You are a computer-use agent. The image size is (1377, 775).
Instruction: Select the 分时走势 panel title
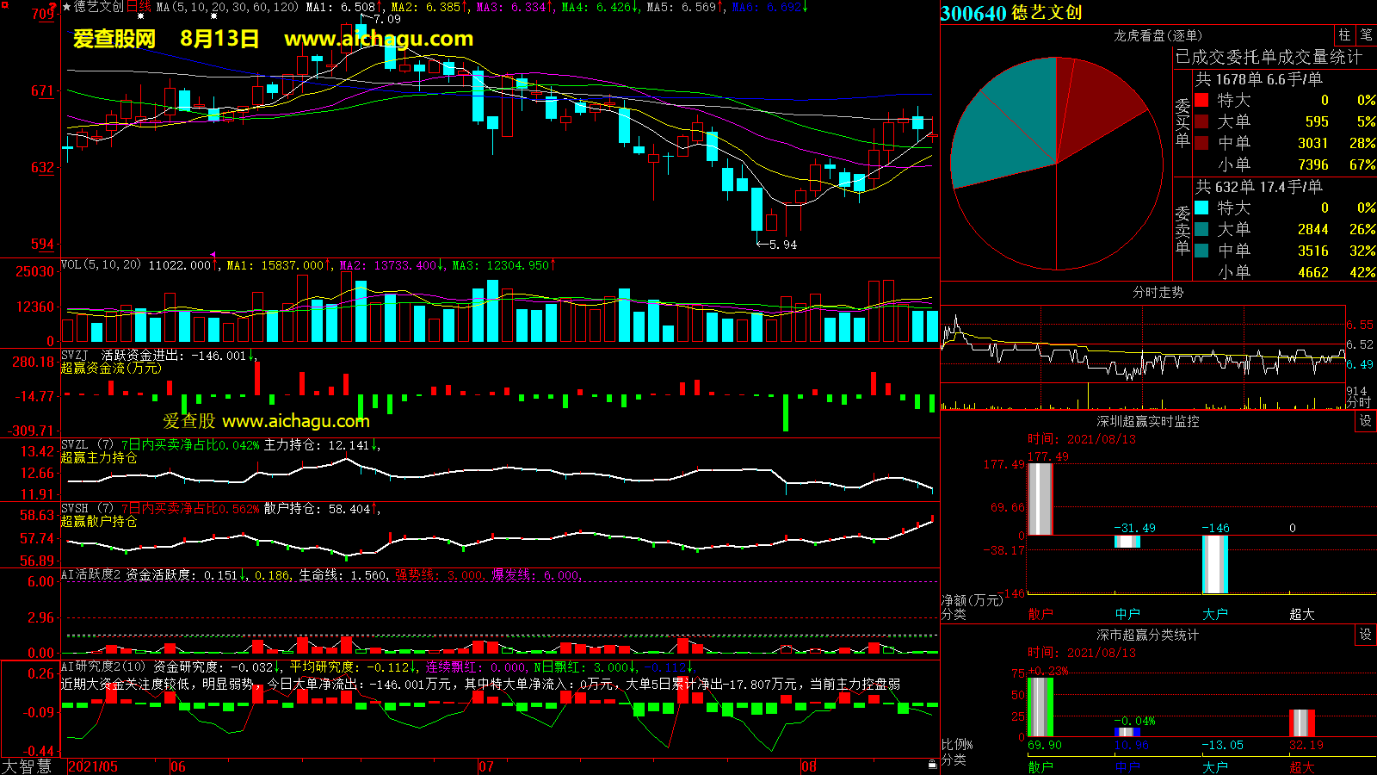click(x=1158, y=292)
